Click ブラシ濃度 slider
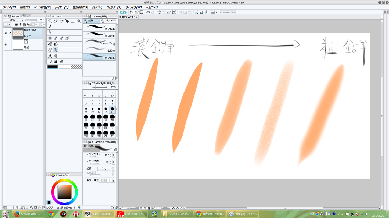 (x=95, y=163)
